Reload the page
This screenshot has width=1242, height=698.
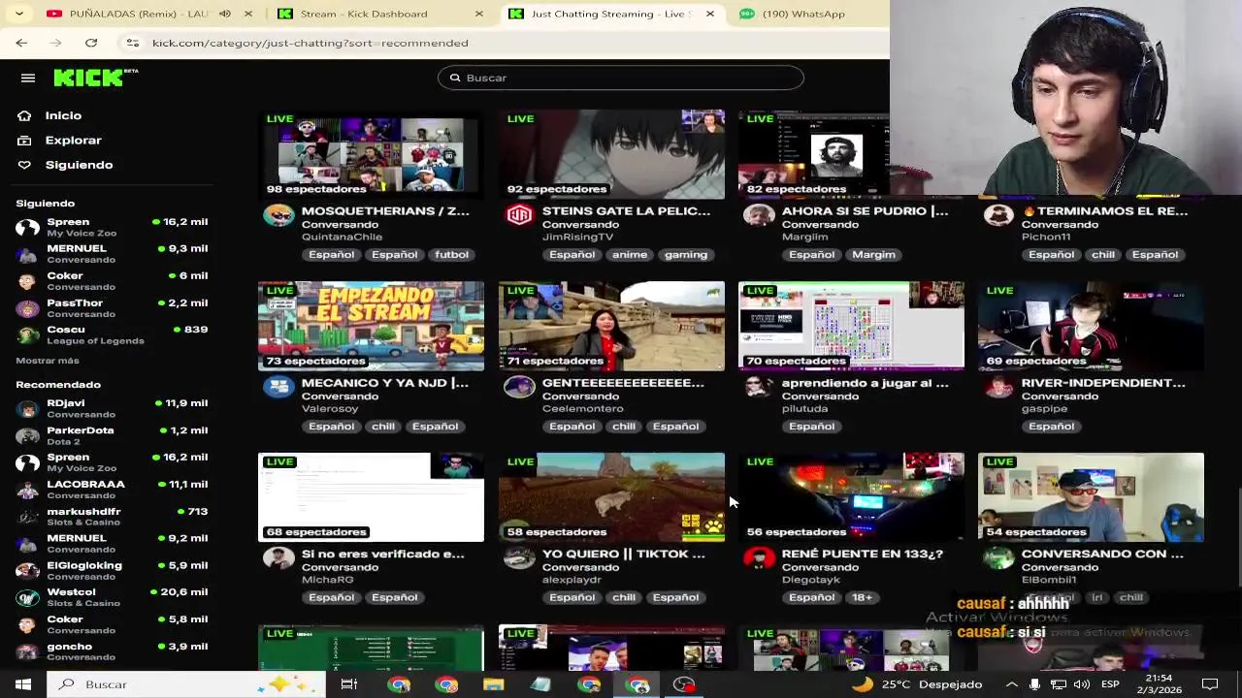(x=91, y=43)
